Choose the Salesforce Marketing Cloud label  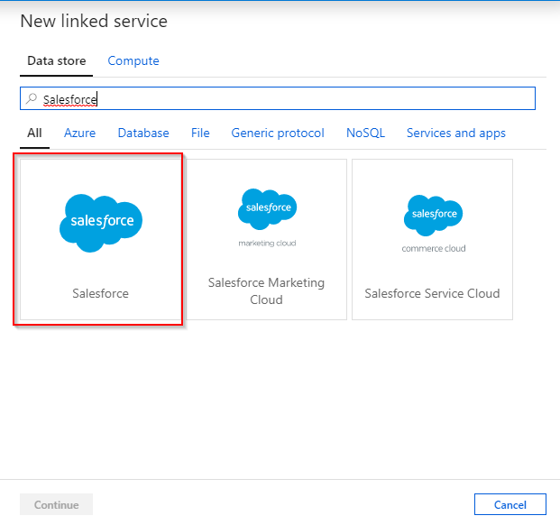pyautogui.click(x=266, y=291)
